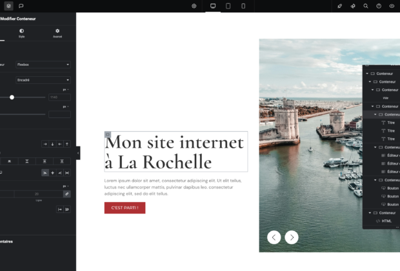Click the icon left of the search magnifier
Viewport: 400px width, 271px height.
(353, 6)
